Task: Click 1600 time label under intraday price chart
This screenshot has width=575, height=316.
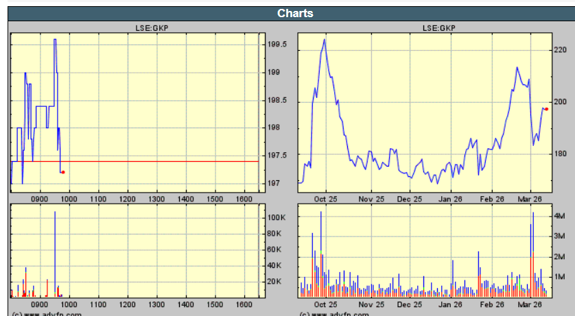Action: (x=244, y=199)
